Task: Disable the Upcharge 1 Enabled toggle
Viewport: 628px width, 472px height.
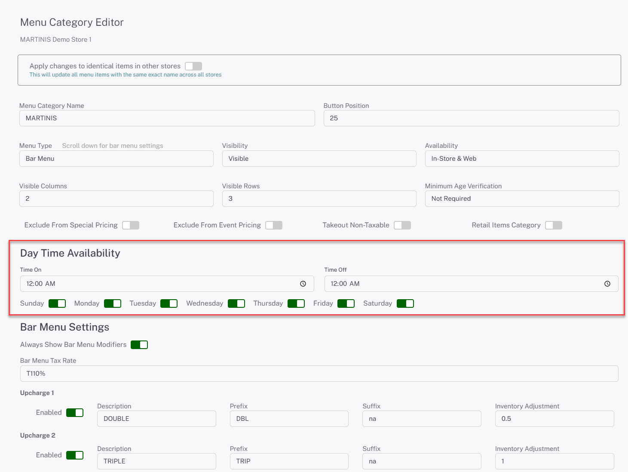Action: pos(75,413)
